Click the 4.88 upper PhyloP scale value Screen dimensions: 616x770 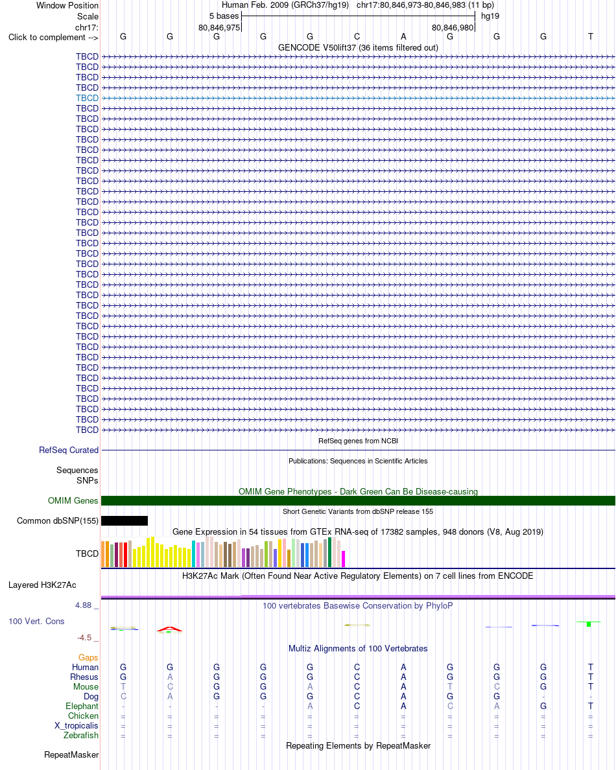pyautogui.click(x=84, y=605)
